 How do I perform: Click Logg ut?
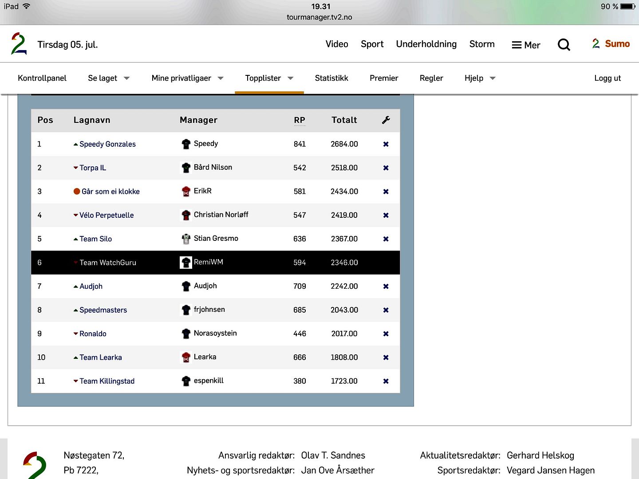(x=607, y=78)
